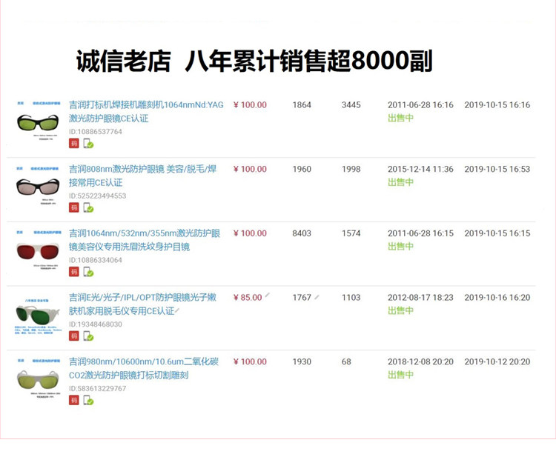Click red 码 icon under ID:10886537764
556x457 pixels.
tap(73, 144)
